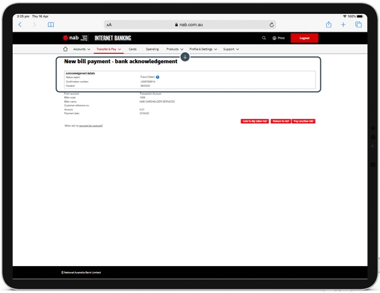Click the Pay another bill button
The width and height of the screenshot is (380, 293).
pos(303,121)
